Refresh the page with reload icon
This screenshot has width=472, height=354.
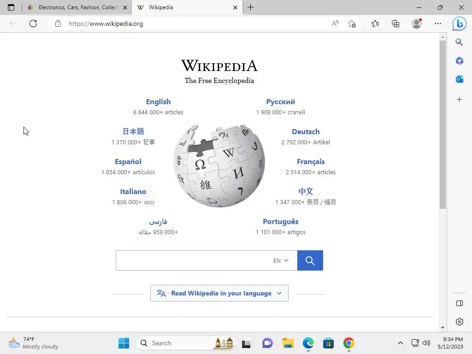pos(33,24)
